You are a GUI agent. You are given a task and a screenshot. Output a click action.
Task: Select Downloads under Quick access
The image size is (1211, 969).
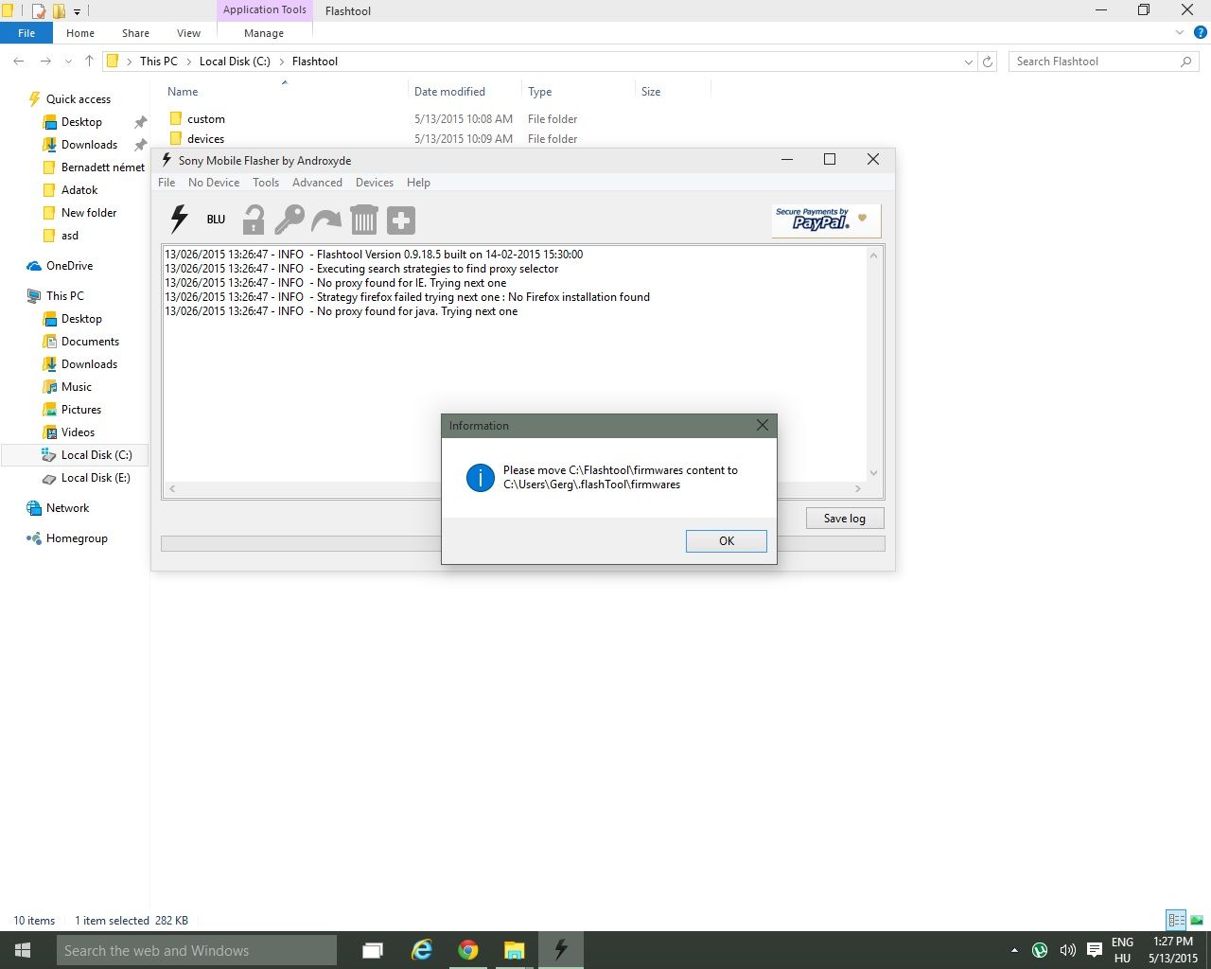coord(89,145)
